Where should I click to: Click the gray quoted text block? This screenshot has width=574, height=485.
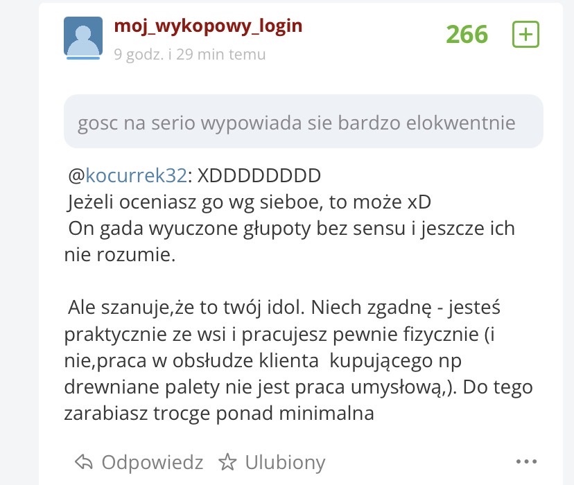click(x=304, y=121)
